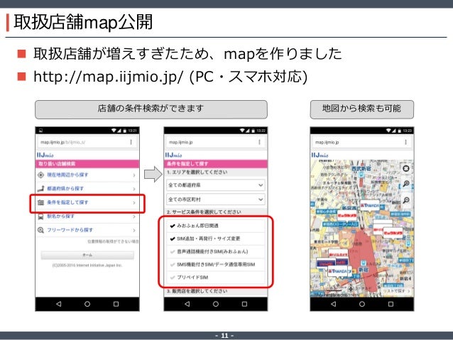
Task: Tap the prefecture map icon beside 都道府県から探す
Action: tap(40, 189)
